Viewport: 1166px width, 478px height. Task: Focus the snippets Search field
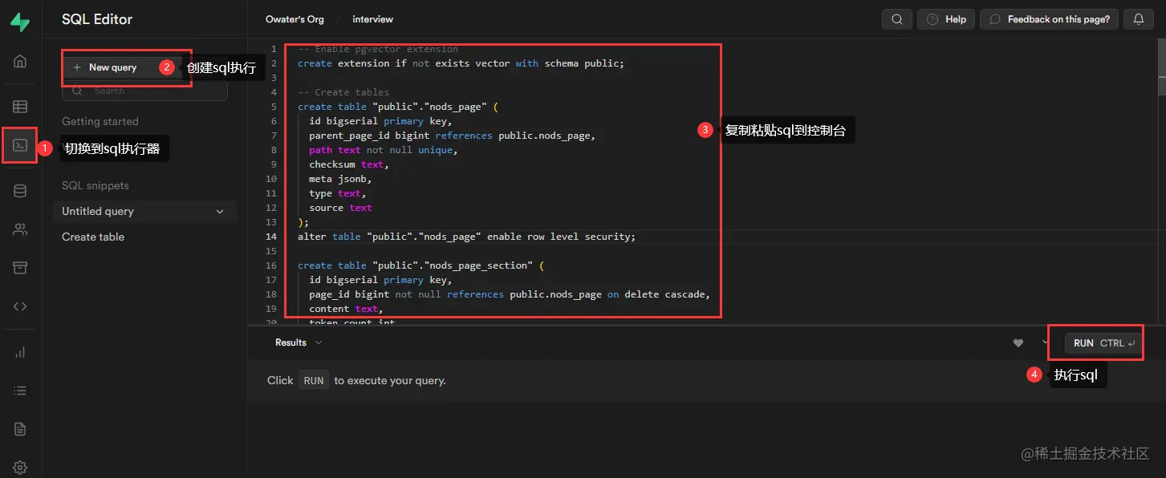(x=144, y=91)
